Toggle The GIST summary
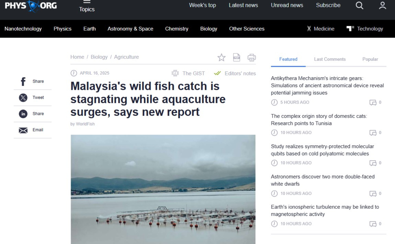This screenshot has height=244, width=395. coord(188,73)
